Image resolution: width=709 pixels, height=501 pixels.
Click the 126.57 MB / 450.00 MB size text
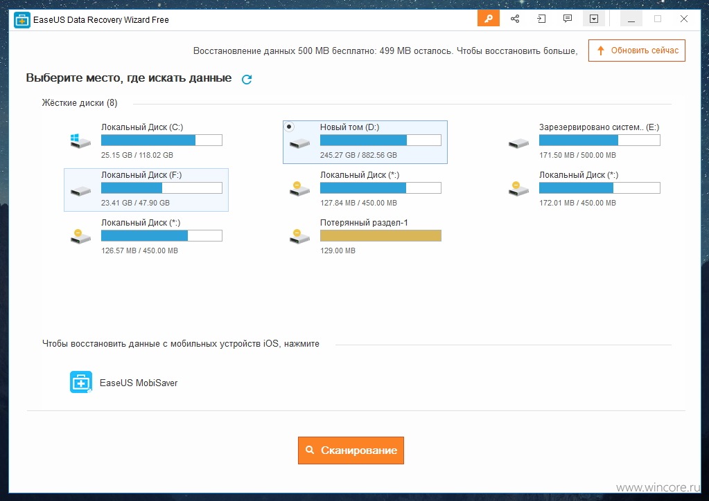tap(139, 250)
